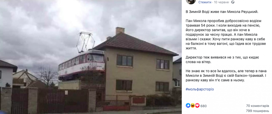This screenshot has height=114, width=272.
Task: Open the 70 коментарів comments link
Action: [x=258, y=106]
